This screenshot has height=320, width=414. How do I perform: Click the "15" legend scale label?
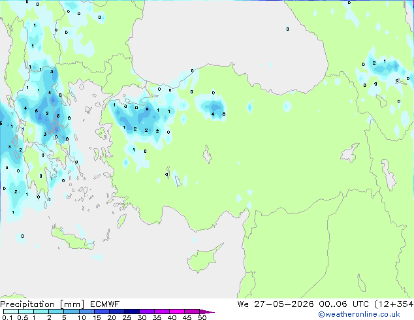97,317
